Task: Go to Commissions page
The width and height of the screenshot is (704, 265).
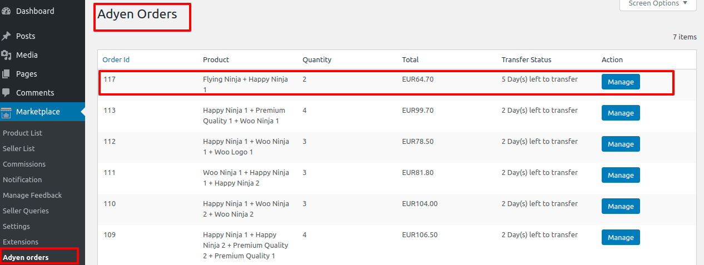Action: point(24,164)
